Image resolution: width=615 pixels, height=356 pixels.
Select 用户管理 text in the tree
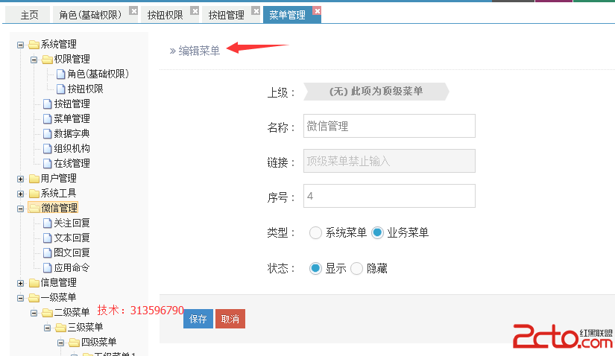58,179
